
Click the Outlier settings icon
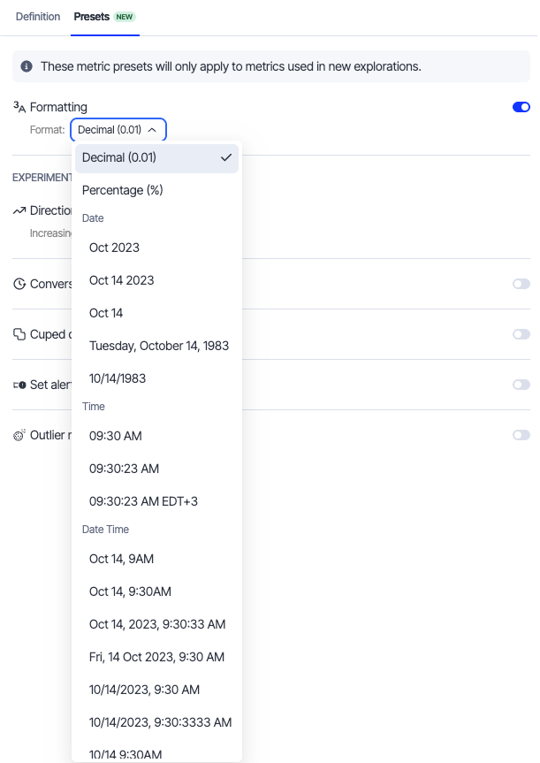click(x=19, y=435)
